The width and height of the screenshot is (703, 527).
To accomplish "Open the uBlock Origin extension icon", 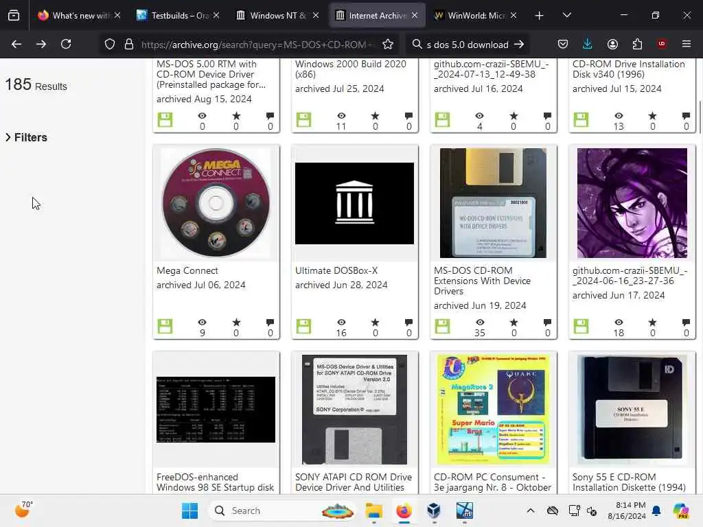I will pyautogui.click(x=662, y=44).
